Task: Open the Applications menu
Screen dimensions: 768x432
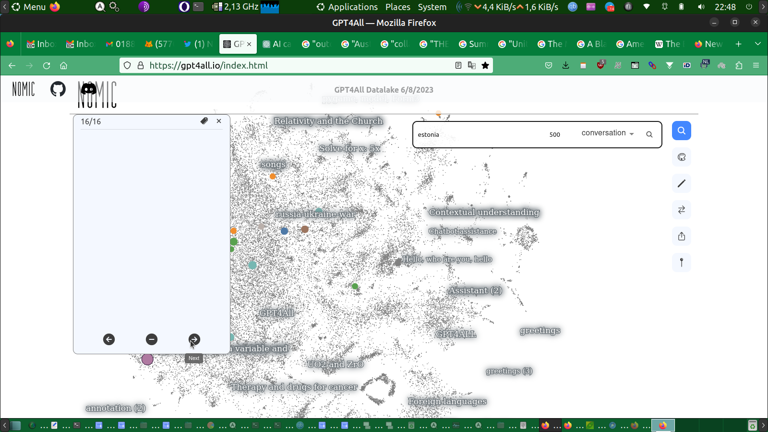Action: click(347, 7)
